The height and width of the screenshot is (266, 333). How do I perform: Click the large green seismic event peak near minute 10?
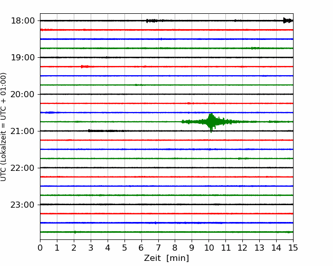[x=211, y=122]
